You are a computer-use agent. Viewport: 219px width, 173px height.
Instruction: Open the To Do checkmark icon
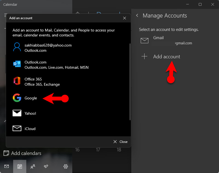click(x=46, y=166)
